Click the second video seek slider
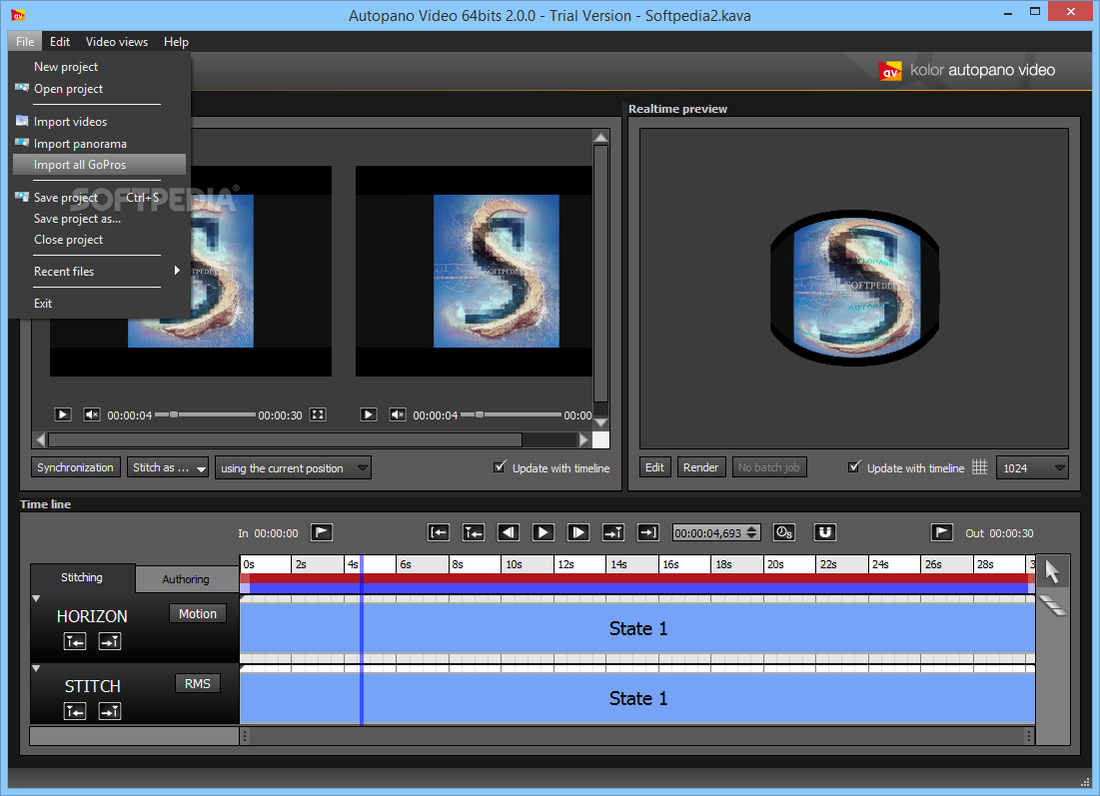Image resolution: width=1100 pixels, height=796 pixels. 511,414
